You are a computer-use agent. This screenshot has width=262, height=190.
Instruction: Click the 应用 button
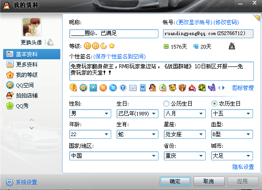[x=243, y=181]
